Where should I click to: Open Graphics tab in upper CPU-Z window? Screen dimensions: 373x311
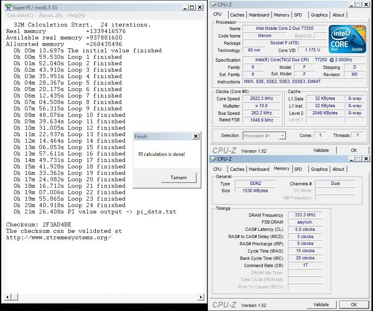tap(319, 15)
